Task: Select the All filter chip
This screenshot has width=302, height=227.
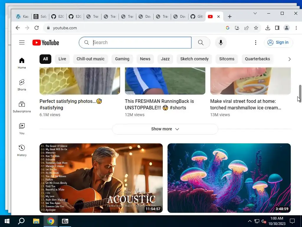Action: click(45, 59)
